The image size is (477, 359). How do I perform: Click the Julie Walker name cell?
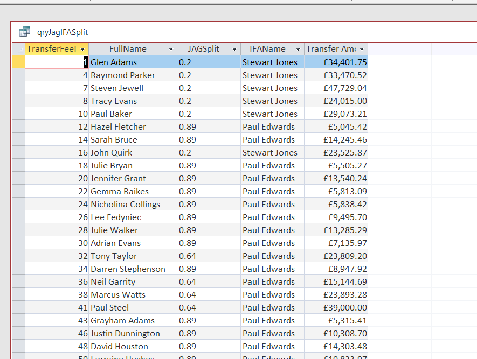[x=133, y=230]
